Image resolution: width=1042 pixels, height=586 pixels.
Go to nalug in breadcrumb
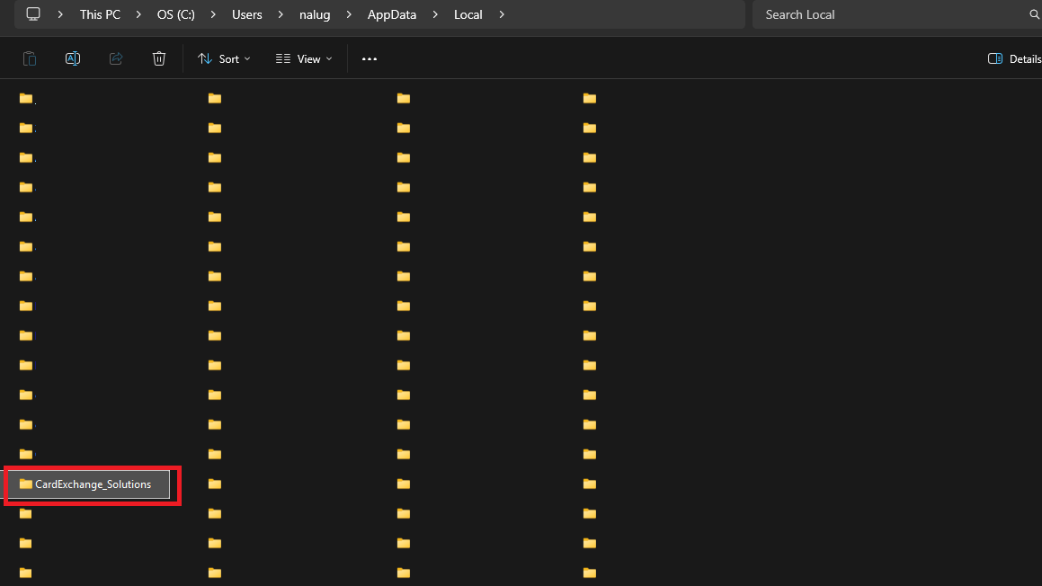click(x=315, y=14)
